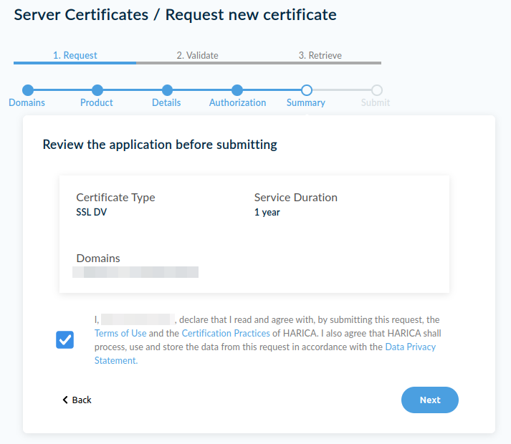Screen dimensions: 511x444
Task: Open the 2. Validate tab
Action: coord(197,55)
